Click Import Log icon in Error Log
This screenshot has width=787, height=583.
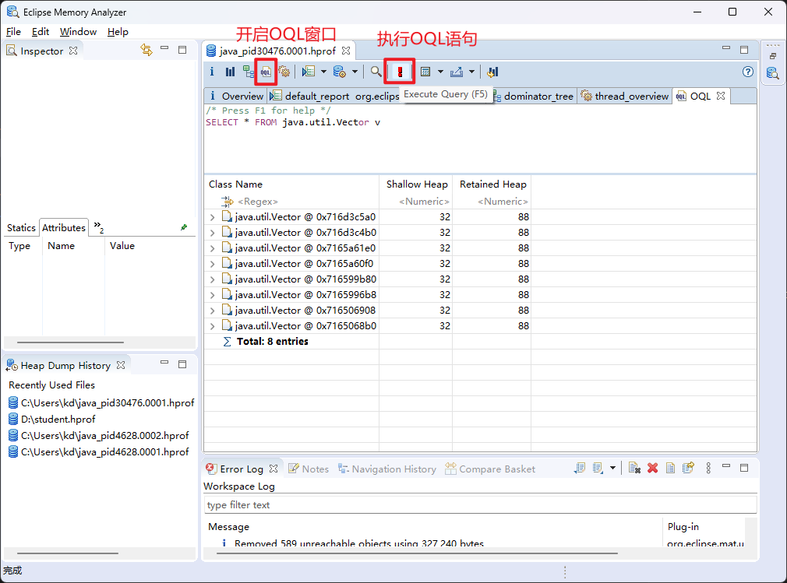[598, 469]
